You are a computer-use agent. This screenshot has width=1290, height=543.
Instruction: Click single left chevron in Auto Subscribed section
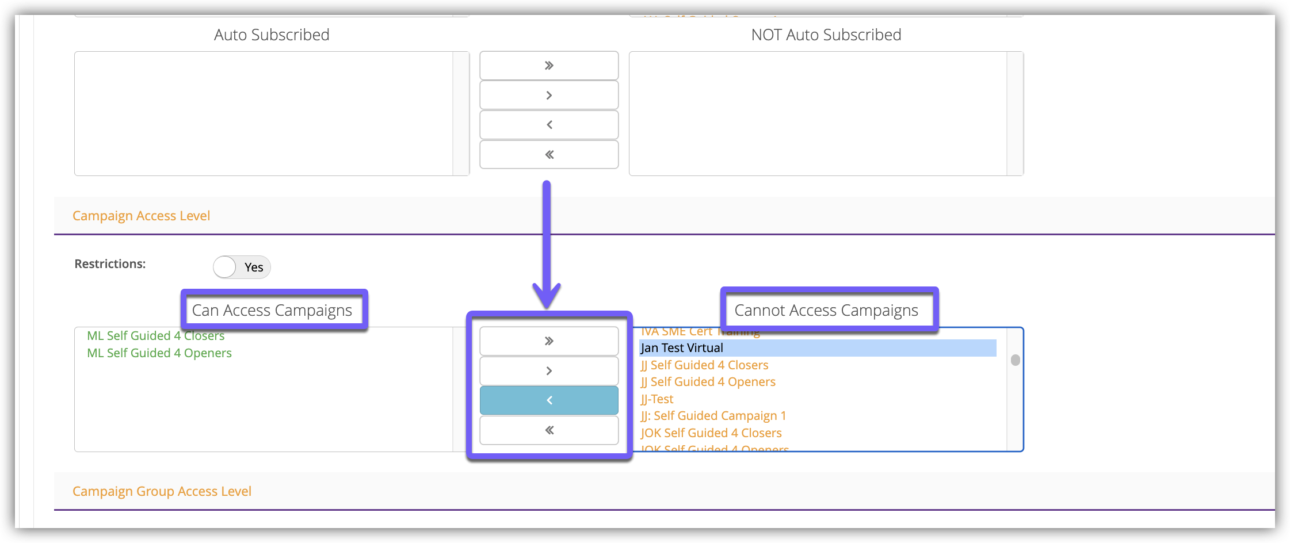[549, 125]
